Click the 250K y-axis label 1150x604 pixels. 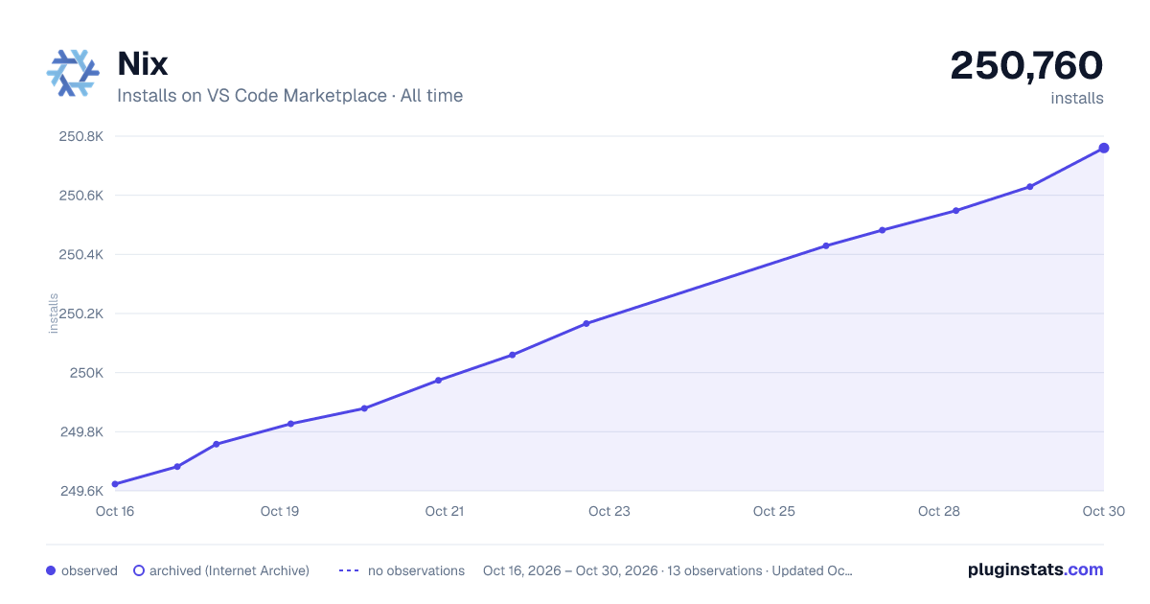coord(86,373)
